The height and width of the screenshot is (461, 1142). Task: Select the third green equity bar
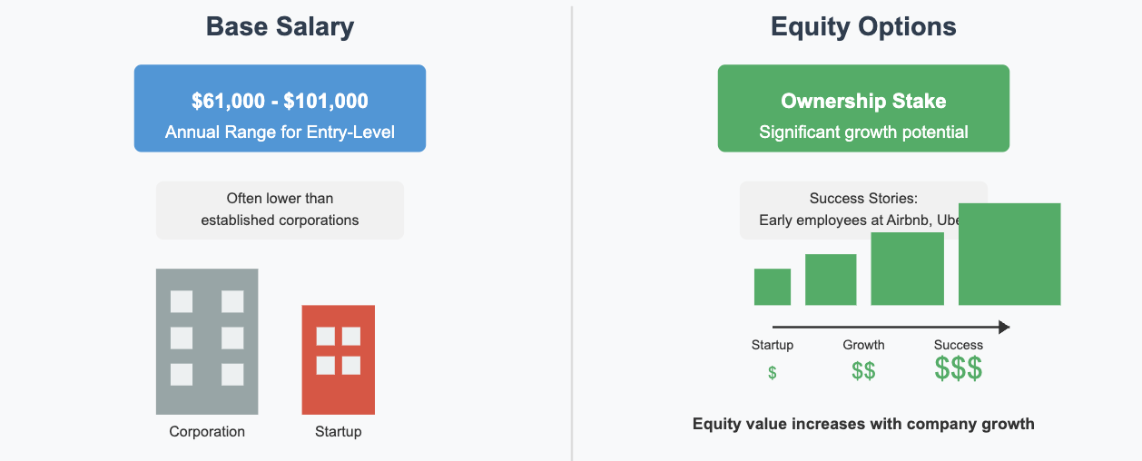[x=907, y=269]
